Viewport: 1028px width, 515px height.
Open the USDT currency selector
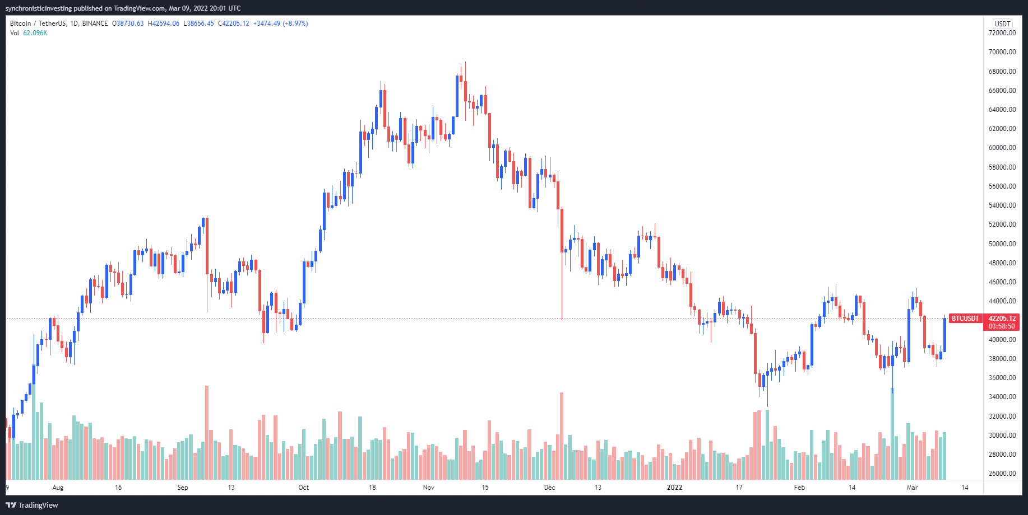click(1002, 24)
